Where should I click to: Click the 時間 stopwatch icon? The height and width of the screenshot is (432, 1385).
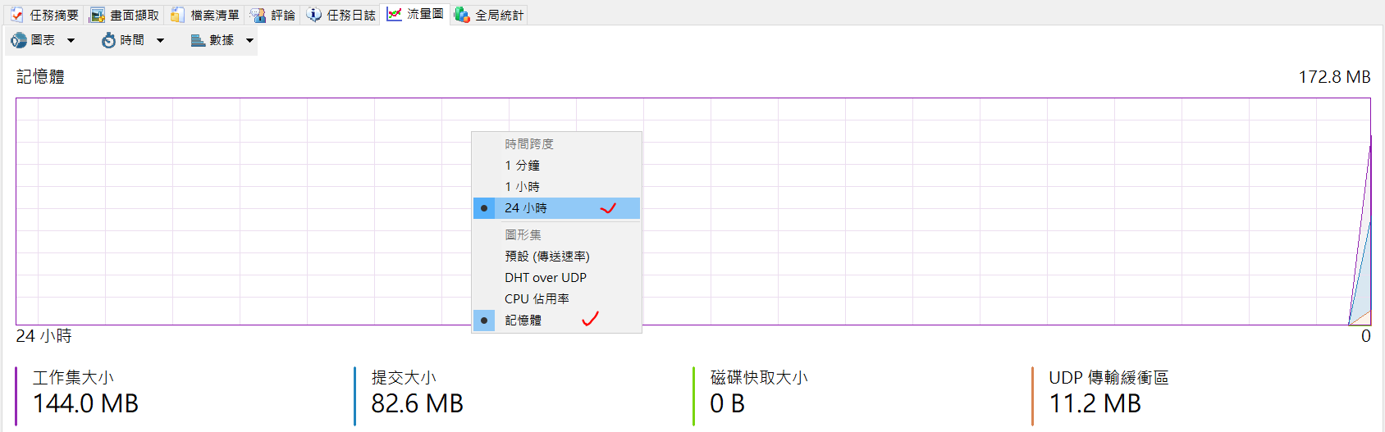point(108,40)
